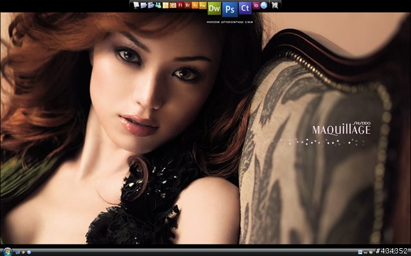Open the round blue icon in the dock
Screen dimensions: 411x256
pyautogui.click(x=264, y=5)
